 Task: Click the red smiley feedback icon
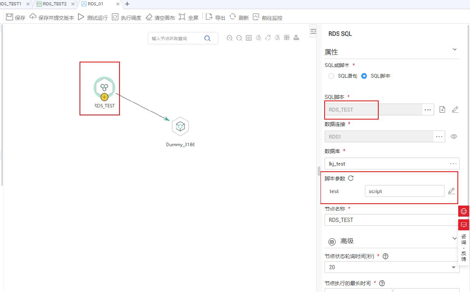tap(464, 211)
